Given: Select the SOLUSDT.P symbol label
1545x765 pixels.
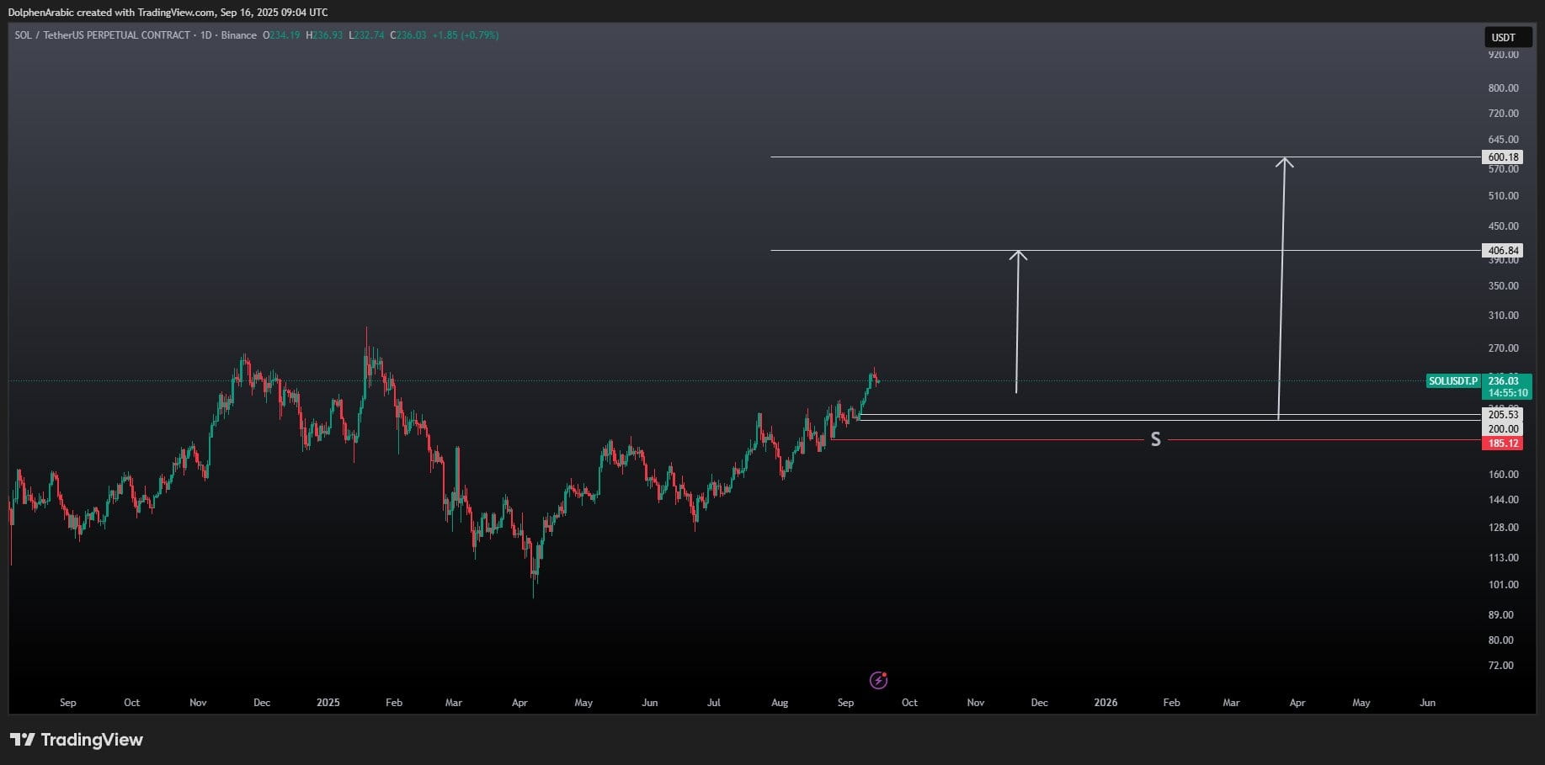Looking at the screenshot, I should click(x=1452, y=381).
